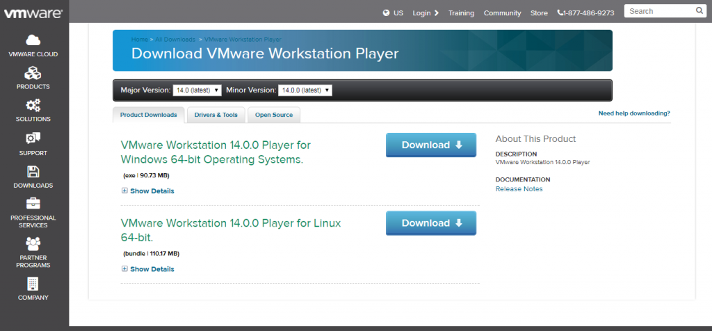Expand Show Details for Linux 64-bit Player
Screen dimensions: 712x331
[x=152, y=269]
